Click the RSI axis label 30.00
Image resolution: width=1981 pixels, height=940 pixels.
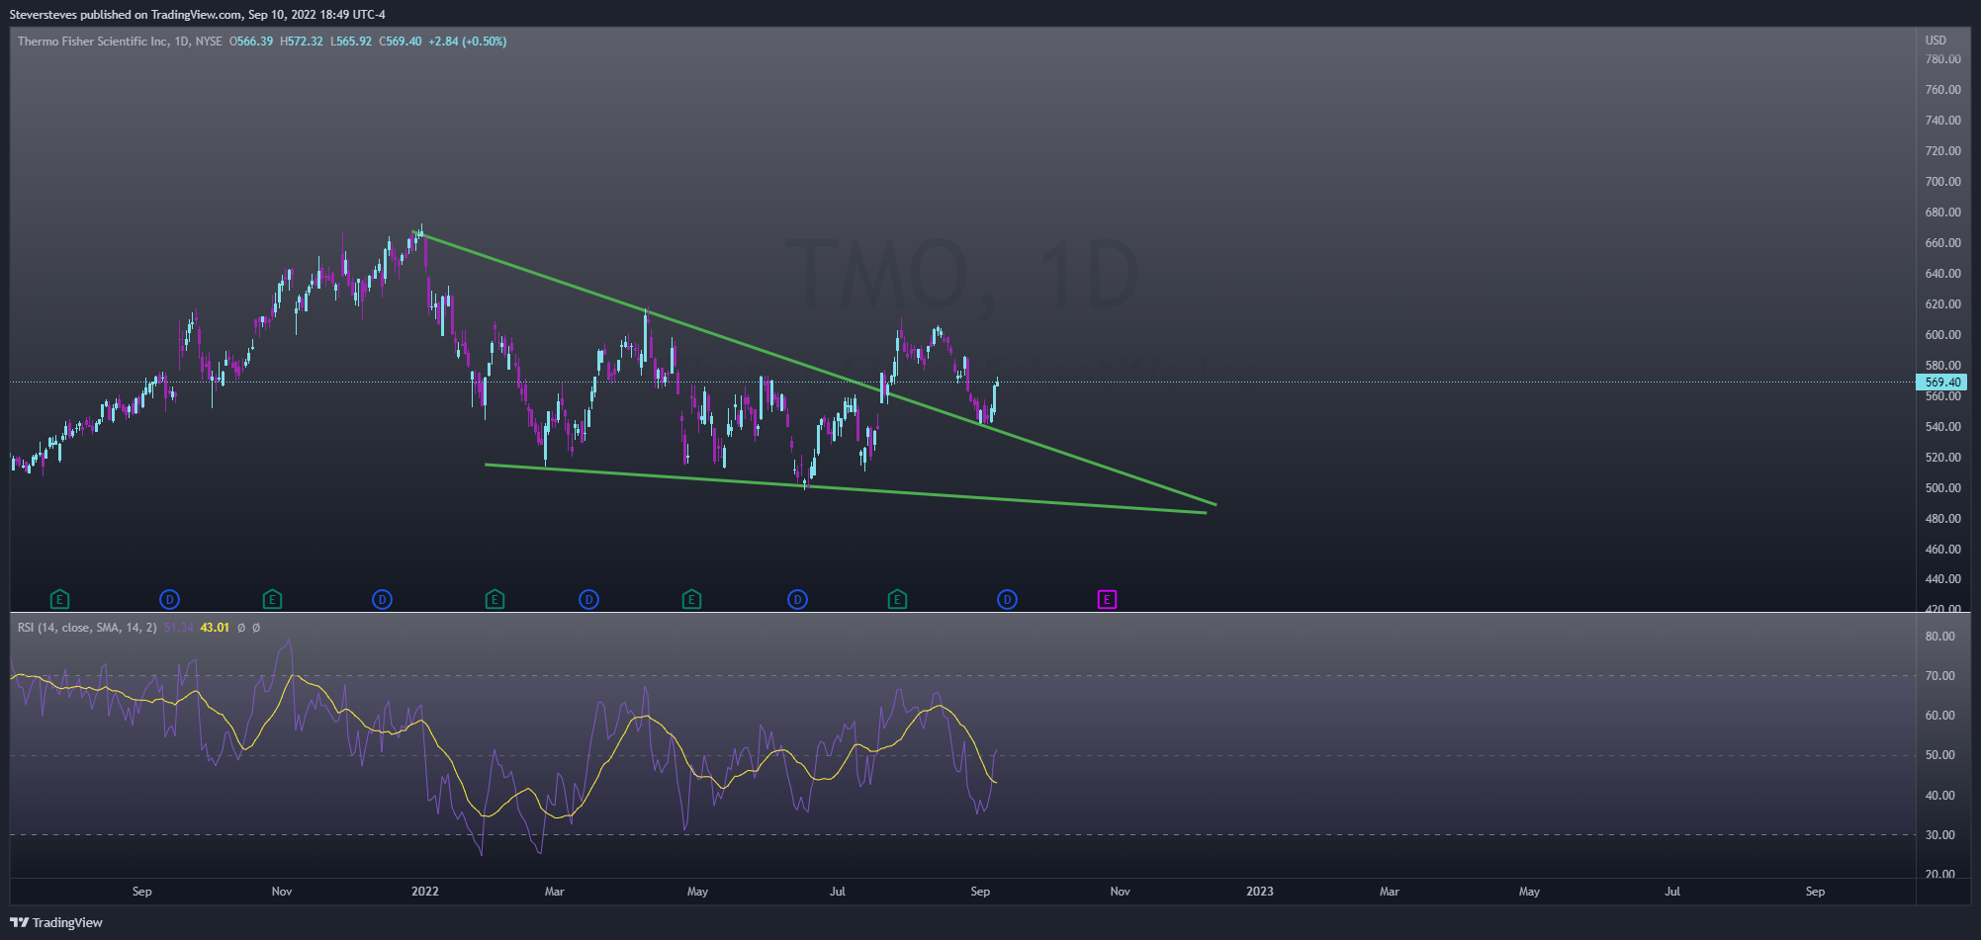pos(1940,835)
